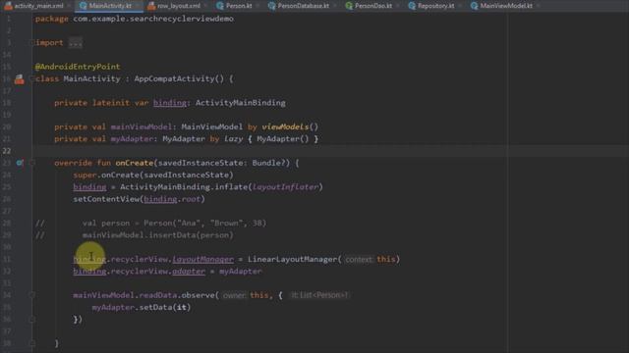Click the context parameter hint on line 31

[x=358, y=259]
